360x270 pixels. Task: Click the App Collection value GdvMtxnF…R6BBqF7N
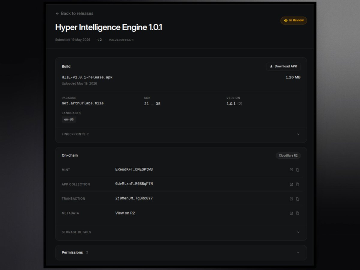point(134,184)
